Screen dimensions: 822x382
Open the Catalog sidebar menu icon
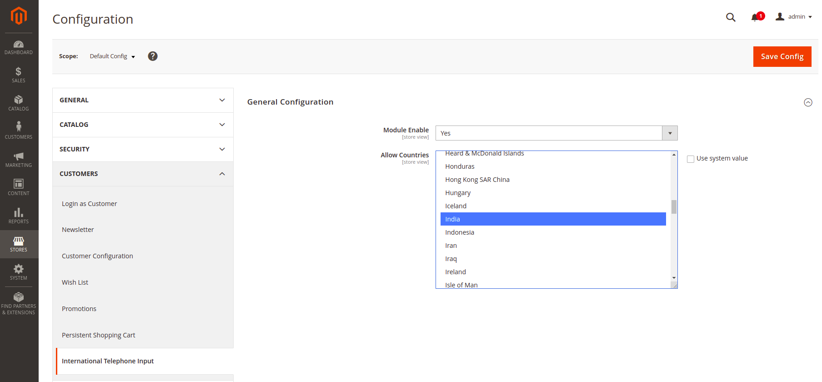19,100
